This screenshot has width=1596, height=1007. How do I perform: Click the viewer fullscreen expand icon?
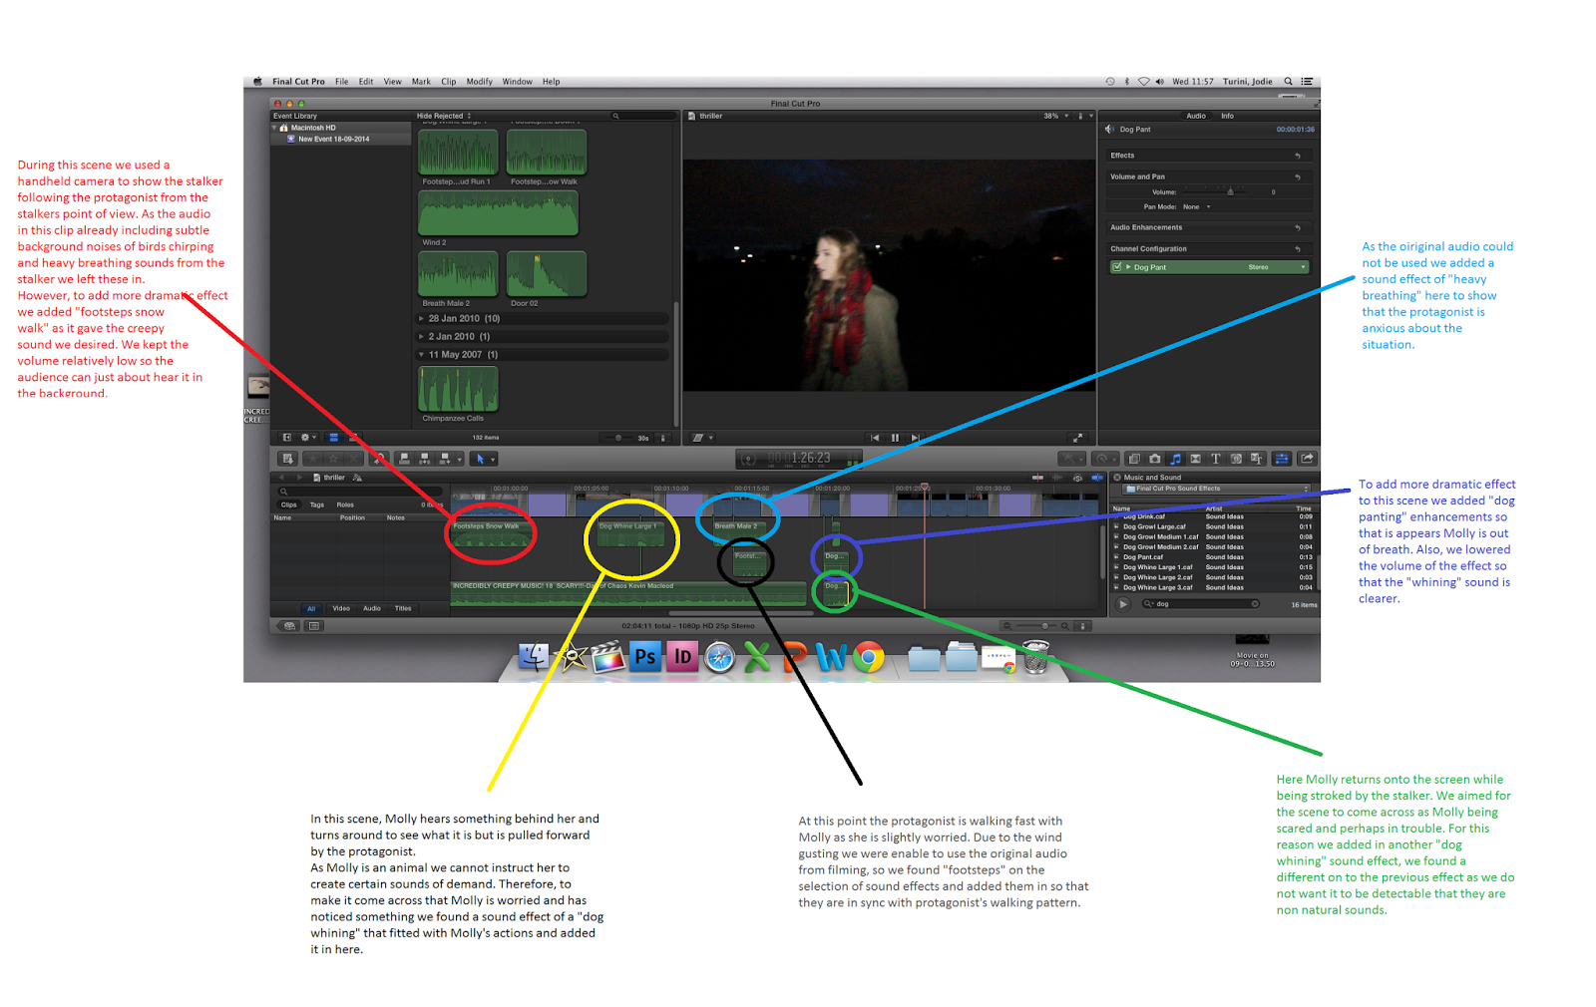click(1077, 438)
